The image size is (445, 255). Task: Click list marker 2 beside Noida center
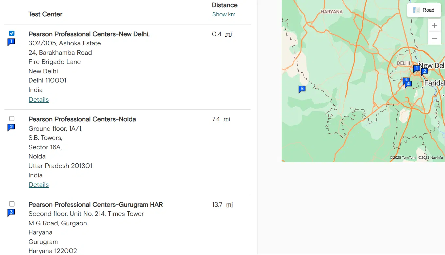click(x=11, y=127)
